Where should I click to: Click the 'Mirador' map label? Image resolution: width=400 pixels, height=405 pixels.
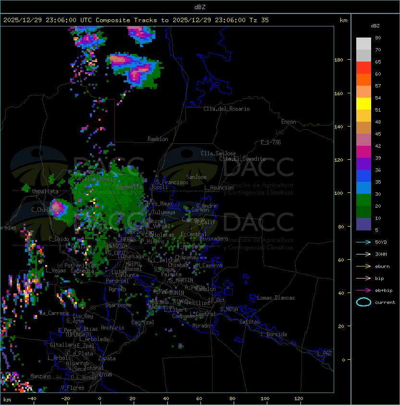[x=203, y=326]
